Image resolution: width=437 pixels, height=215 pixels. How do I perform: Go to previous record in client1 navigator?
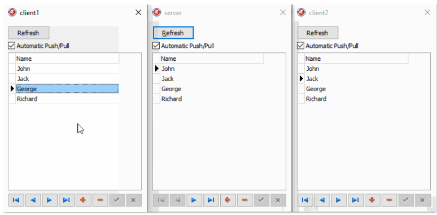click(x=33, y=200)
